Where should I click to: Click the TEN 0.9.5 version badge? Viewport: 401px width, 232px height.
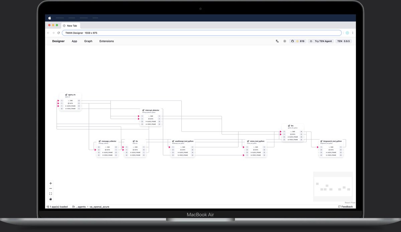click(x=344, y=41)
